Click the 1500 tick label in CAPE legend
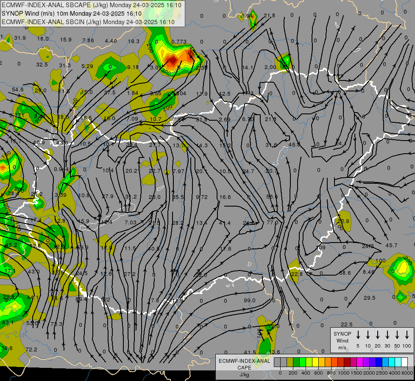 [x=356, y=373]
